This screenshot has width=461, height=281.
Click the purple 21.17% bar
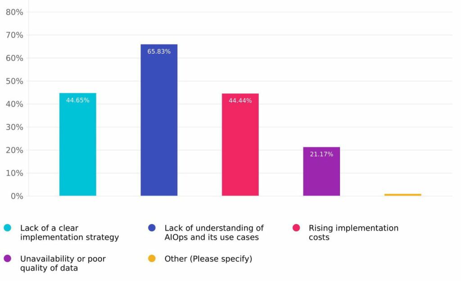pyautogui.click(x=321, y=176)
